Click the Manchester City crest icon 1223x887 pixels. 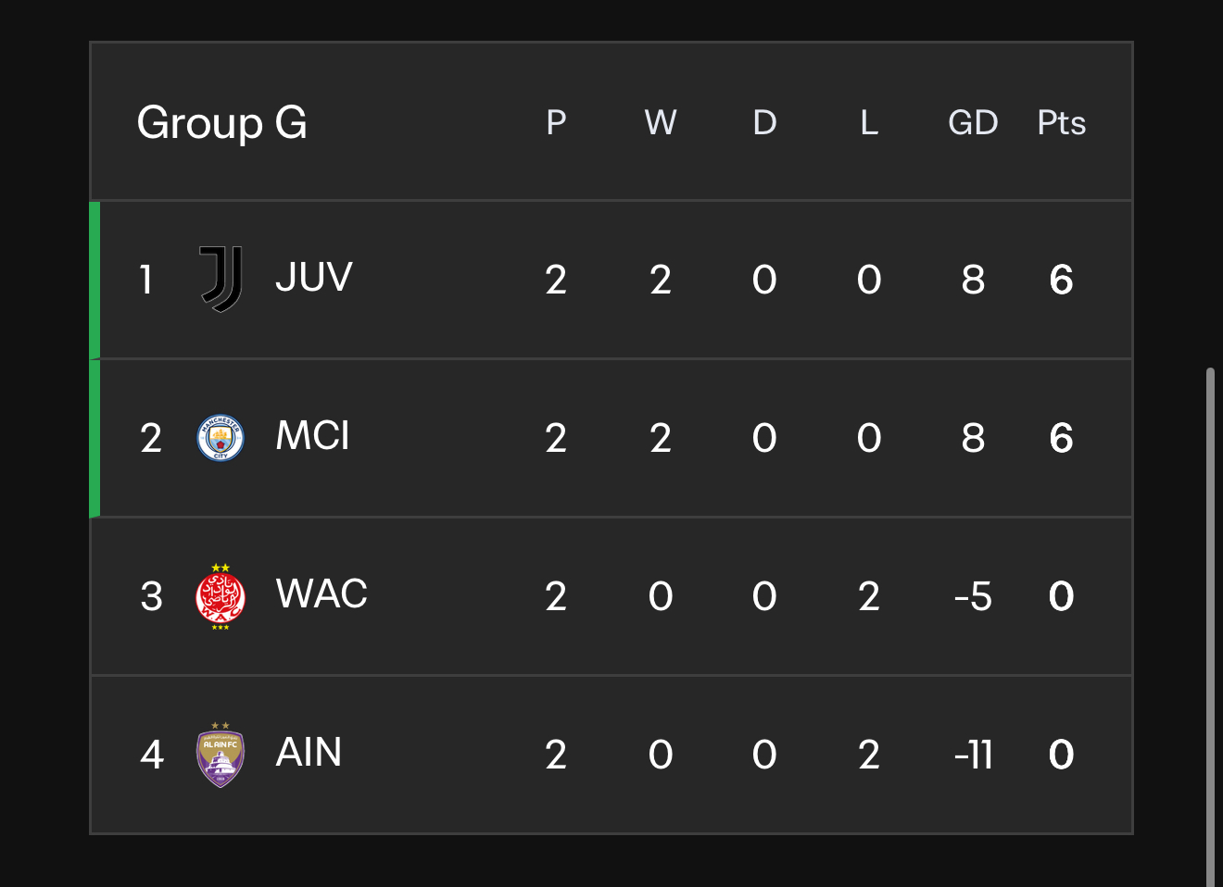[x=221, y=438]
